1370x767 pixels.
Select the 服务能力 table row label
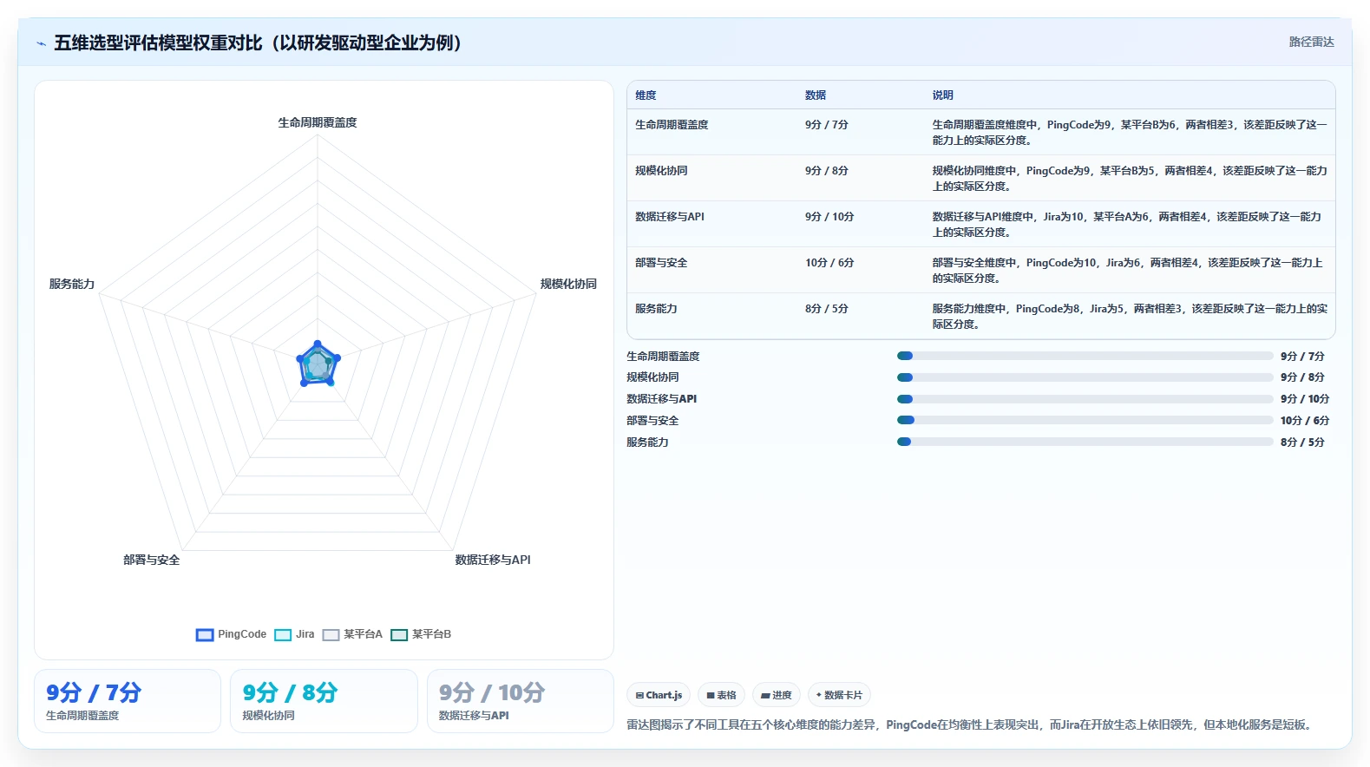[656, 309]
